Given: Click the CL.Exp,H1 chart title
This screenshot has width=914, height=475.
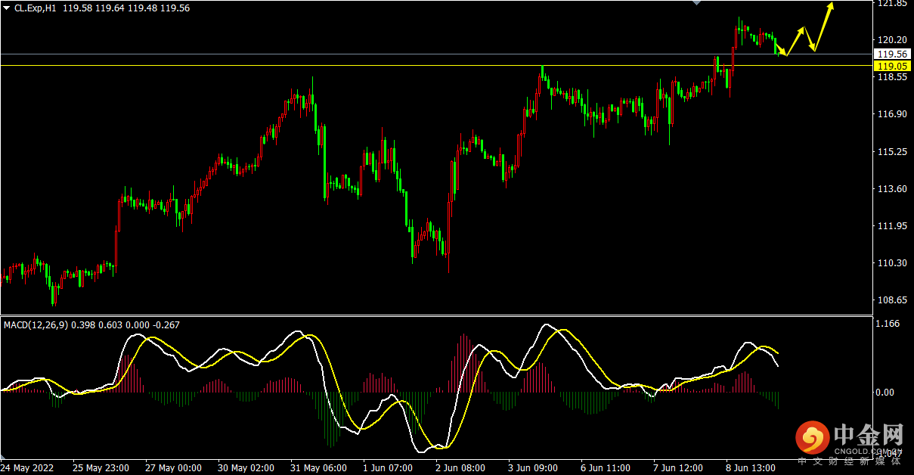Looking at the screenshot, I should point(35,8).
